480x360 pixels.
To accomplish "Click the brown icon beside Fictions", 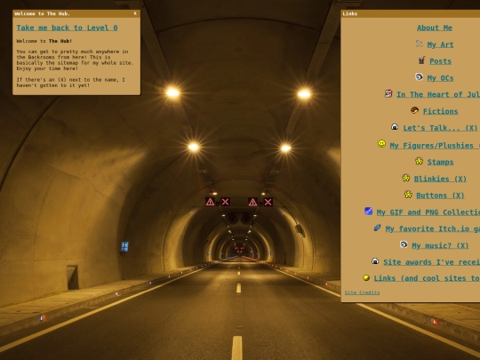I will point(414,110).
